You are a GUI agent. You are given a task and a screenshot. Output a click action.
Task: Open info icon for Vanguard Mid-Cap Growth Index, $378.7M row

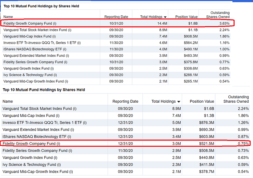click(71, 172)
